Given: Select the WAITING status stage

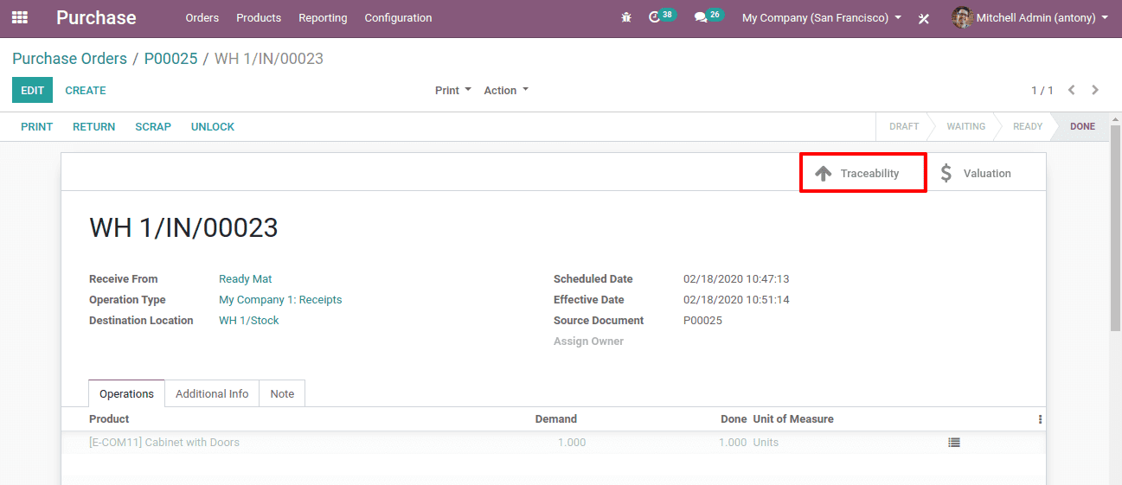Looking at the screenshot, I should tap(965, 126).
